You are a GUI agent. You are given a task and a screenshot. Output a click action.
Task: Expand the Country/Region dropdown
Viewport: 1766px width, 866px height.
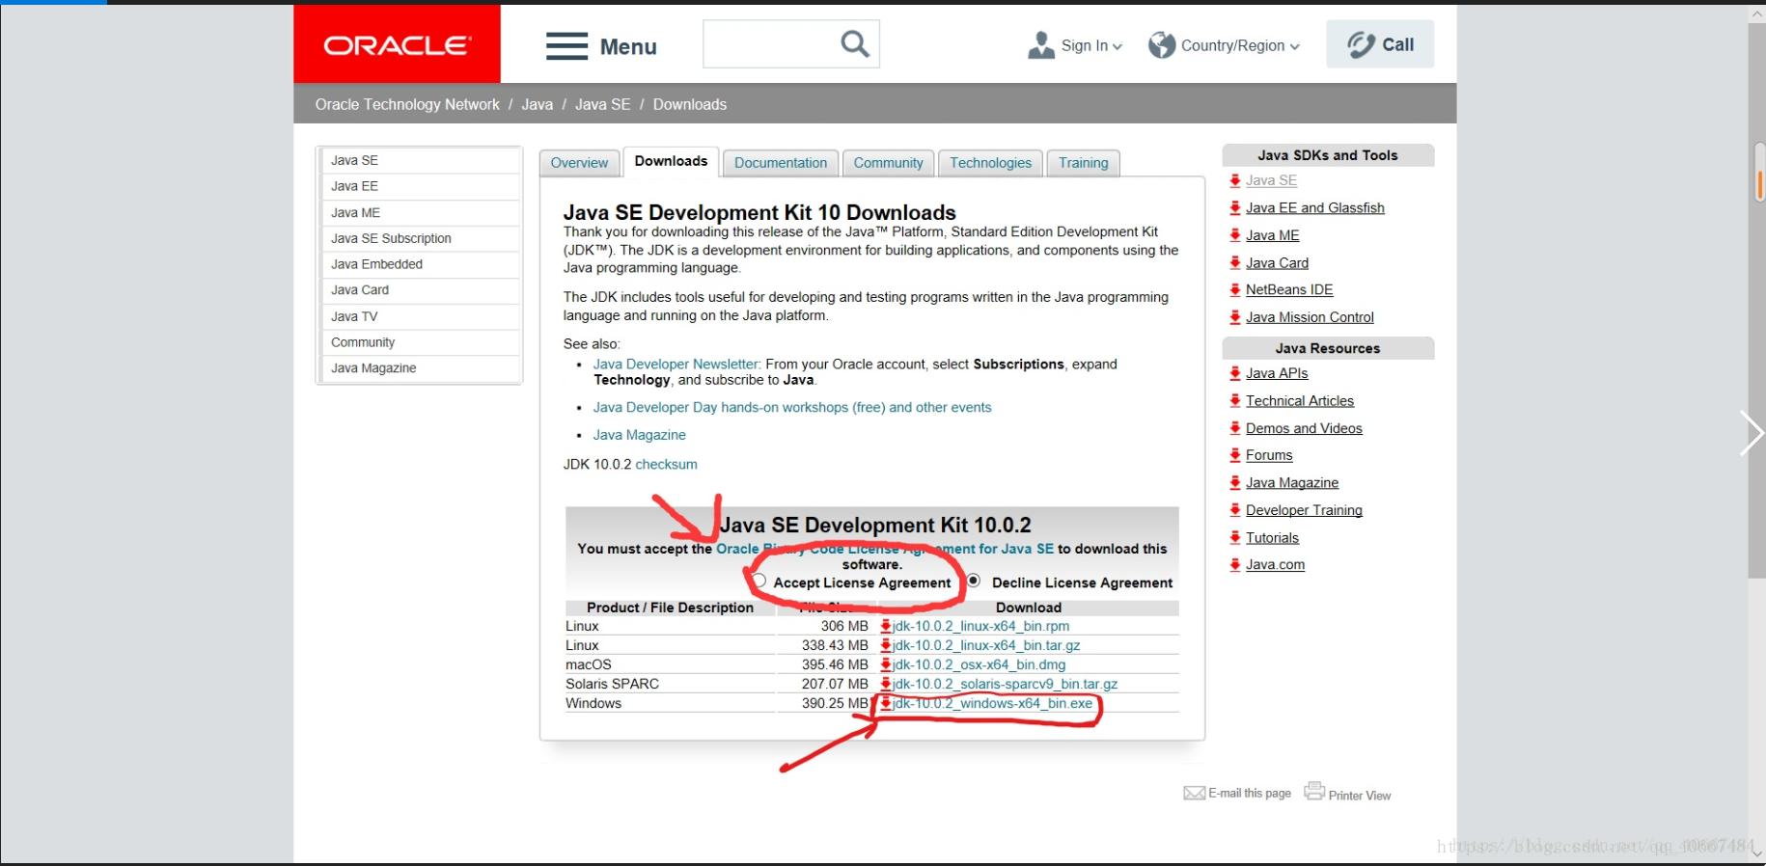tap(1294, 46)
